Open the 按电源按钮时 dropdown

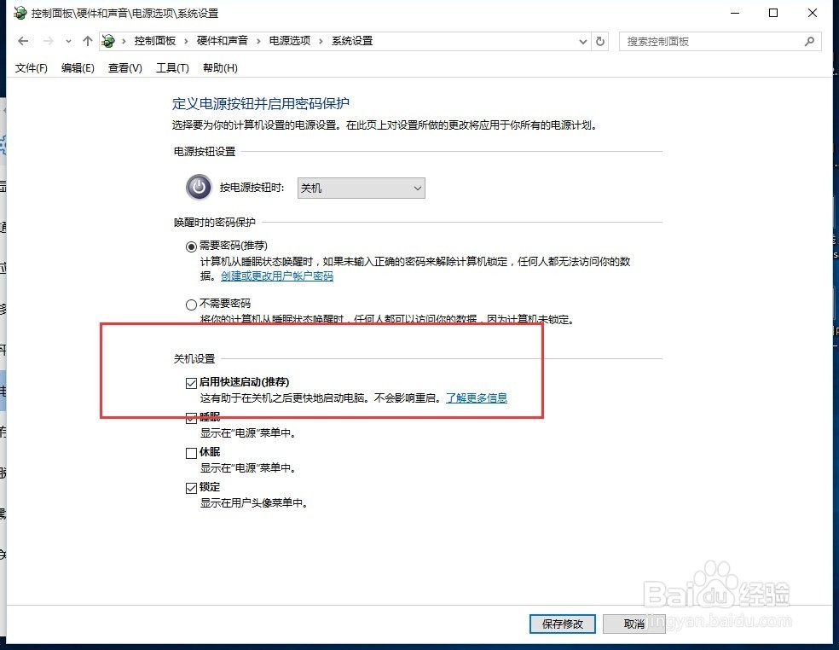pyautogui.click(x=417, y=188)
